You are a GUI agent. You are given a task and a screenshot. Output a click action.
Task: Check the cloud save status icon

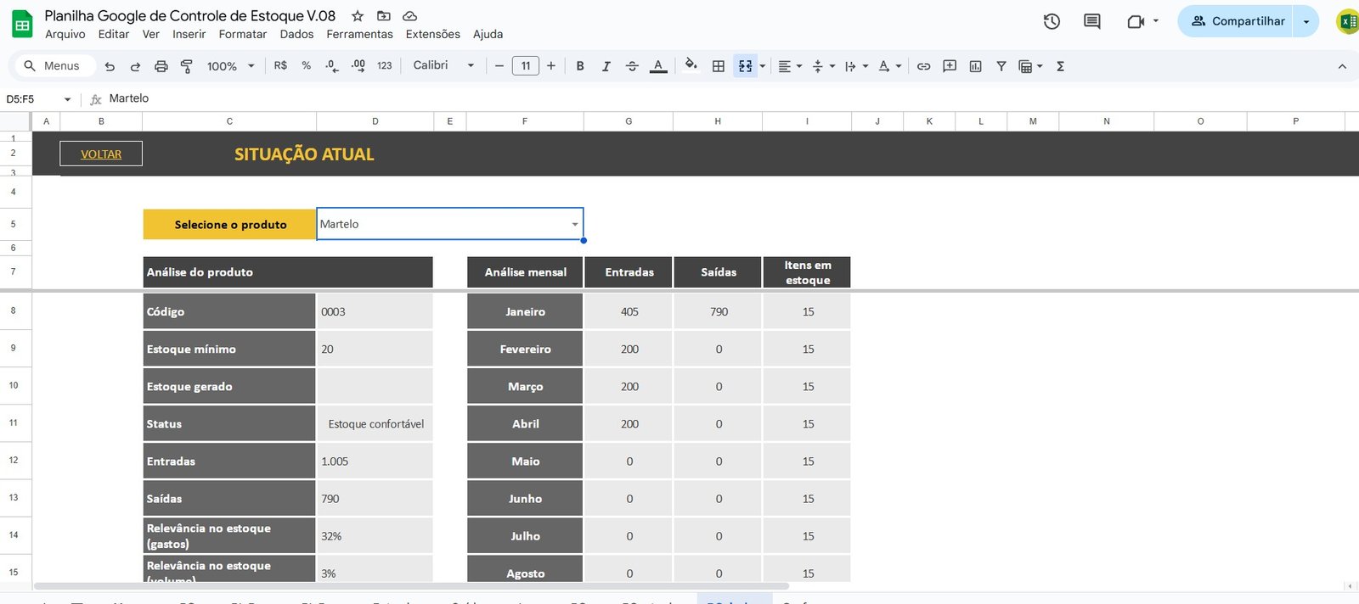[x=409, y=16]
